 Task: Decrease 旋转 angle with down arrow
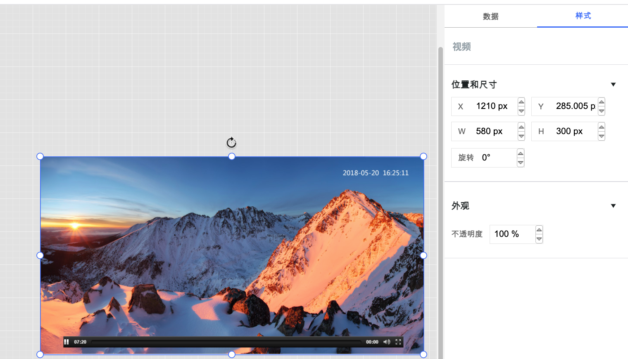pyautogui.click(x=521, y=162)
